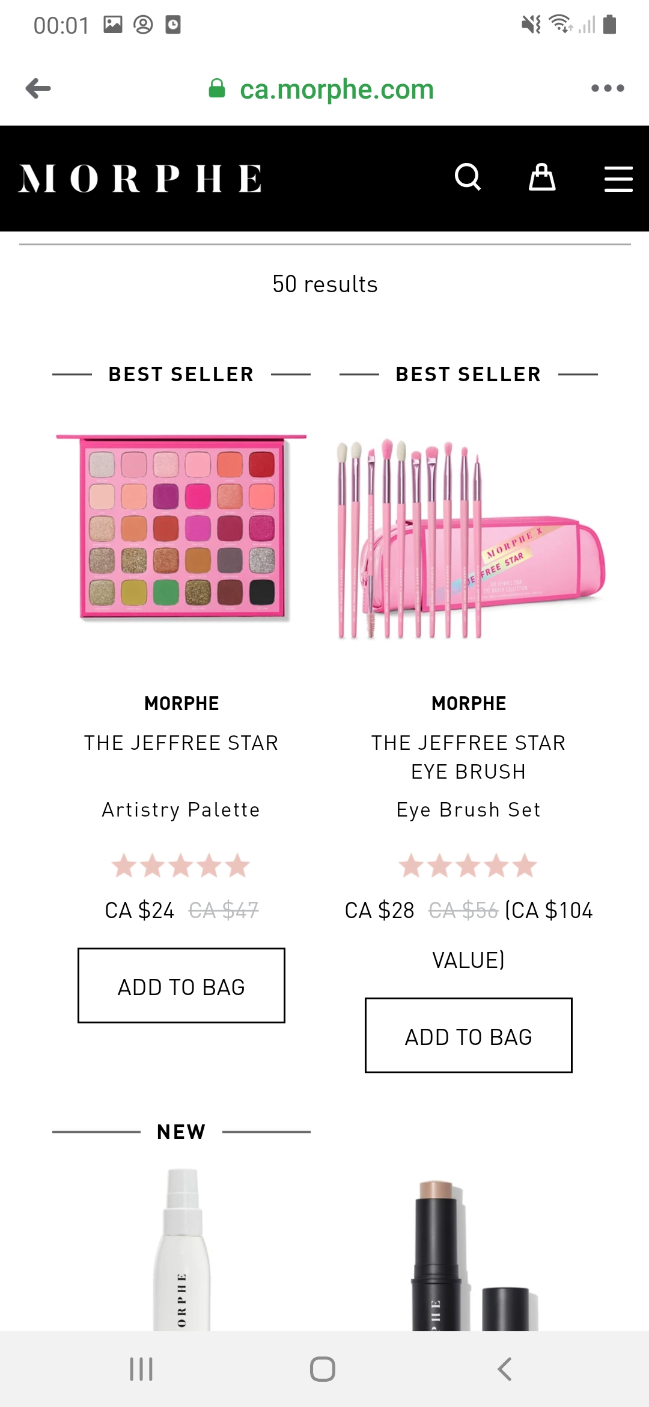Tap the Artistry Palette star rating
The width and height of the screenshot is (649, 1407).
point(180,866)
